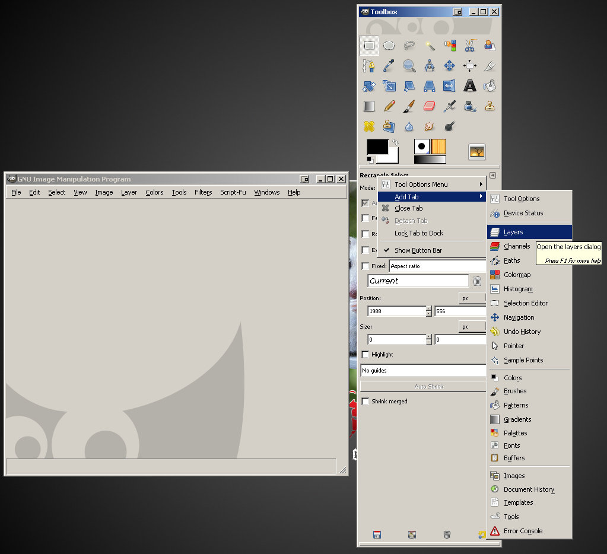Select the Eraser tool
Viewport: 607px width, 554px height.
pyautogui.click(x=430, y=106)
